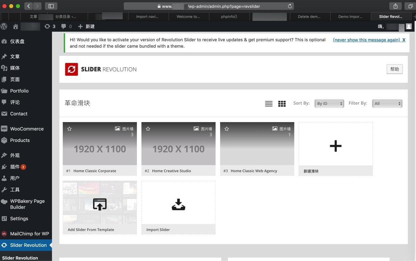Viewport: 416px width, 261px height.
Task: Click the 革命滑块 heading
Action: tap(77, 103)
